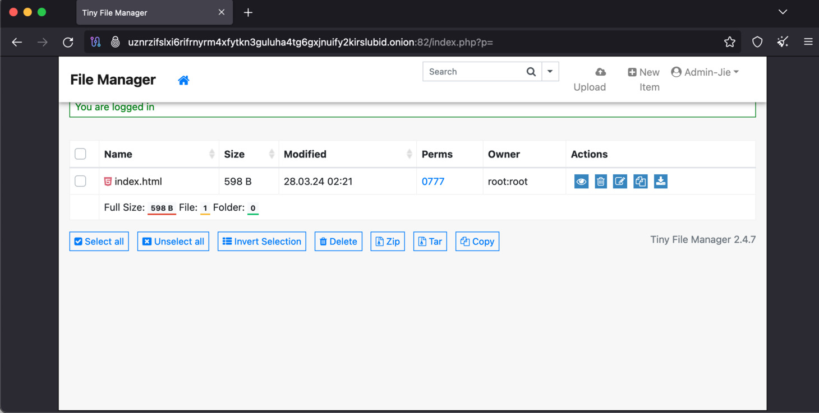Image resolution: width=819 pixels, height=413 pixels.
Task: Click the Tiny File Manager 2.4.7 text
Action: click(x=703, y=240)
